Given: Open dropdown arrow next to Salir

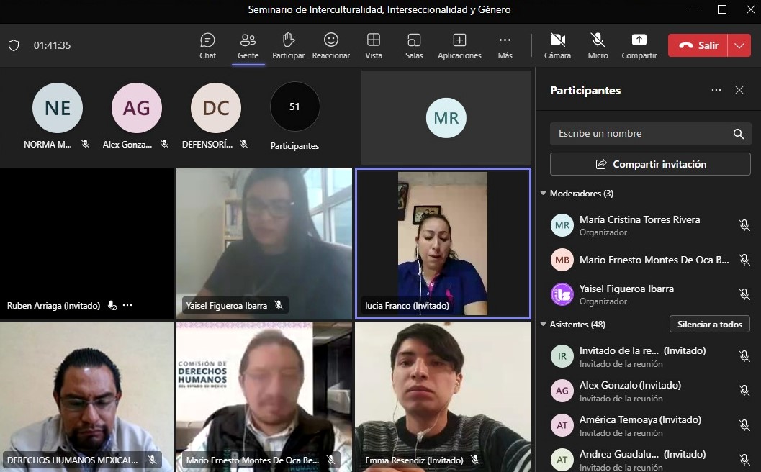Looking at the screenshot, I should pyautogui.click(x=739, y=45).
